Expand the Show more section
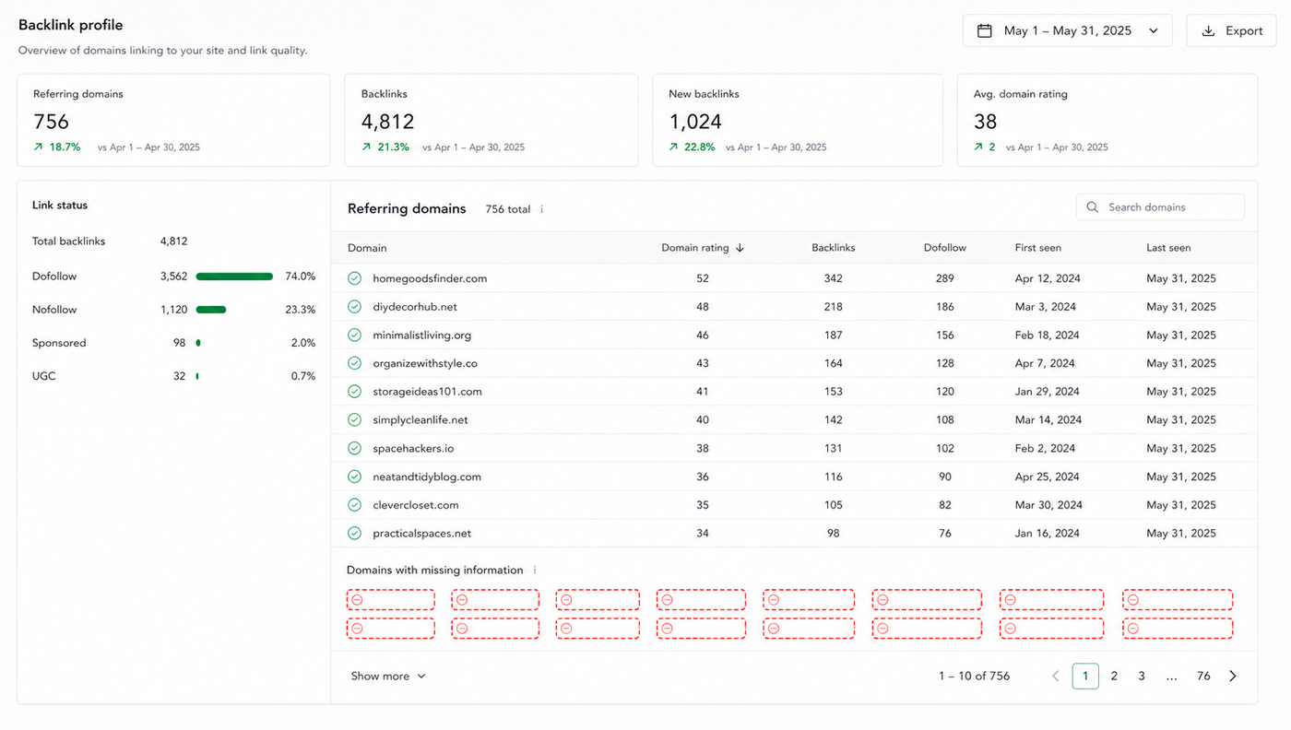Screen dimensions: 1291x730 coord(388,677)
